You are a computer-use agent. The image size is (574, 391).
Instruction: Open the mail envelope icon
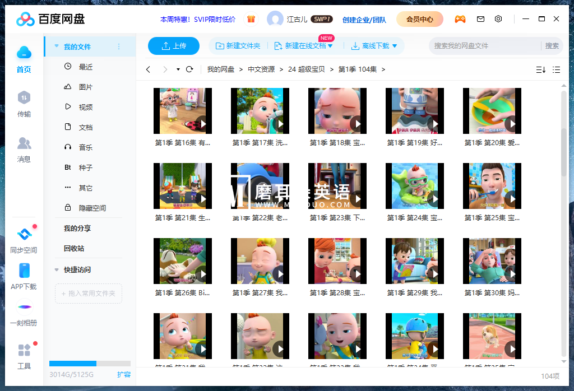pos(480,19)
